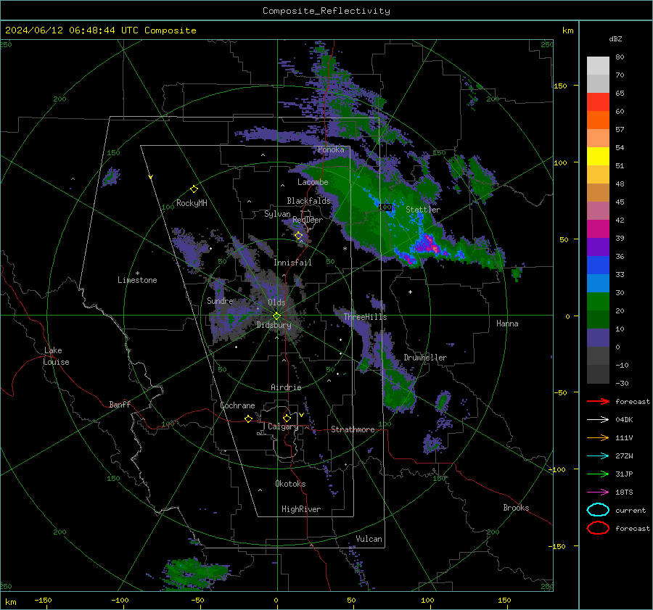Pick the light blue 30–33 dBZ swatch
The width and height of the screenshot is (653, 610).
click(x=598, y=284)
